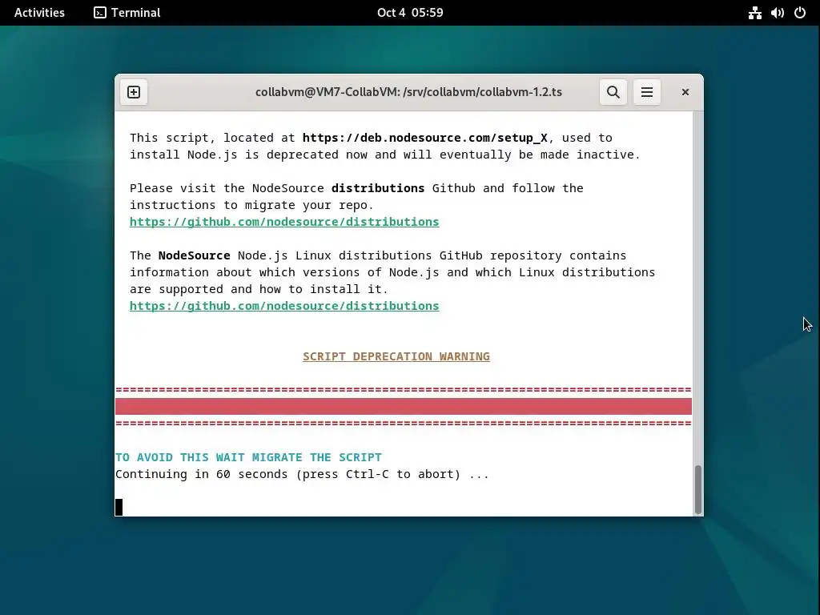Screen dimensions: 820x615
Task: Click the bold word 'distributions' in text
Action: [378, 188]
